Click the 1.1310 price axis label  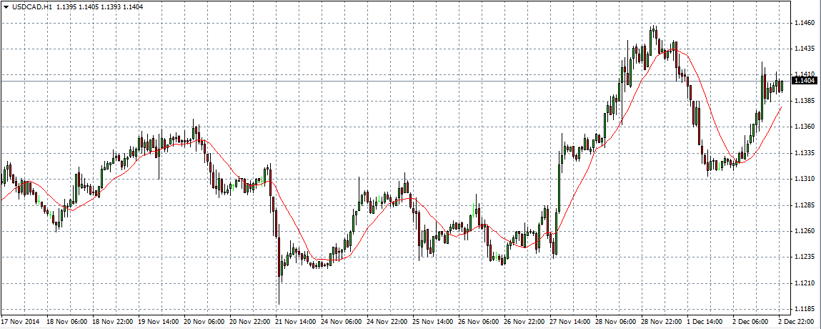pyautogui.click(x=804, y=179)
